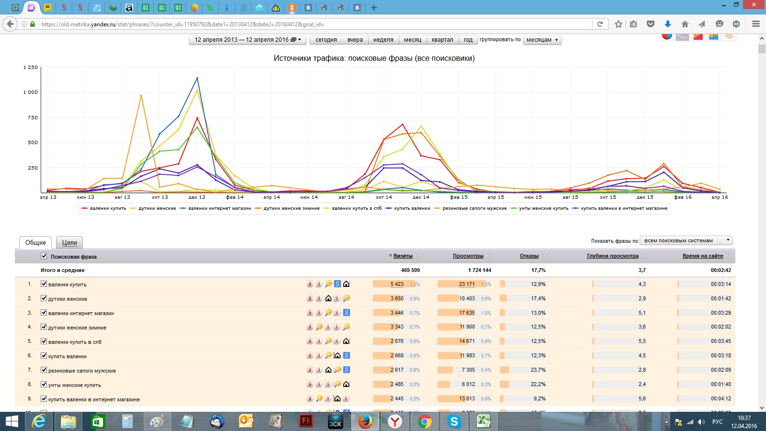
Task: Uncheck the 'дутики женские' phrase checkbox
Action: 44,298
